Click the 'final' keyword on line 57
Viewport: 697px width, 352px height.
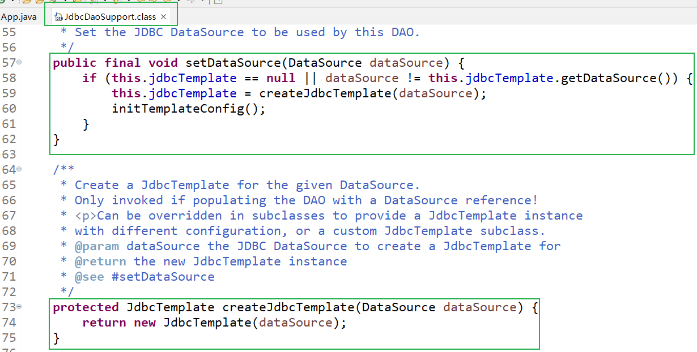(122, 62)
